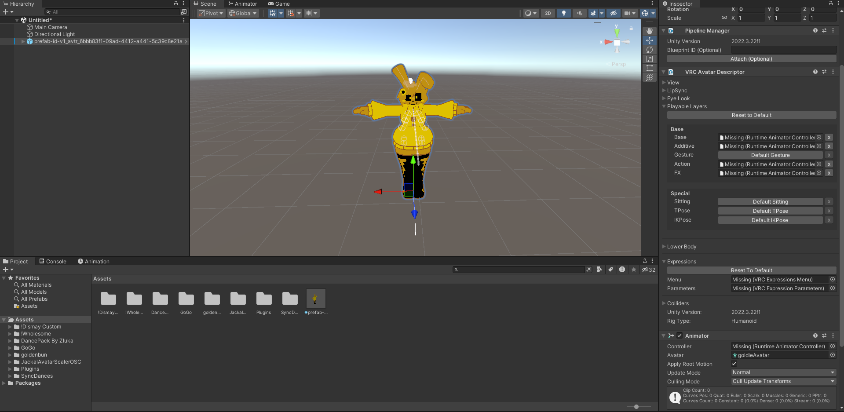844x412 pixels.
Task: Click the Default Gesture button
Action: tap(771, 155)
